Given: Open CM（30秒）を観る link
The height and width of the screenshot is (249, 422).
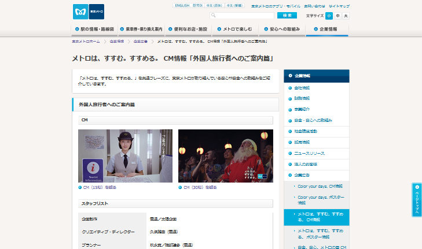Looking at the screenshot, I should pos(200,188).
